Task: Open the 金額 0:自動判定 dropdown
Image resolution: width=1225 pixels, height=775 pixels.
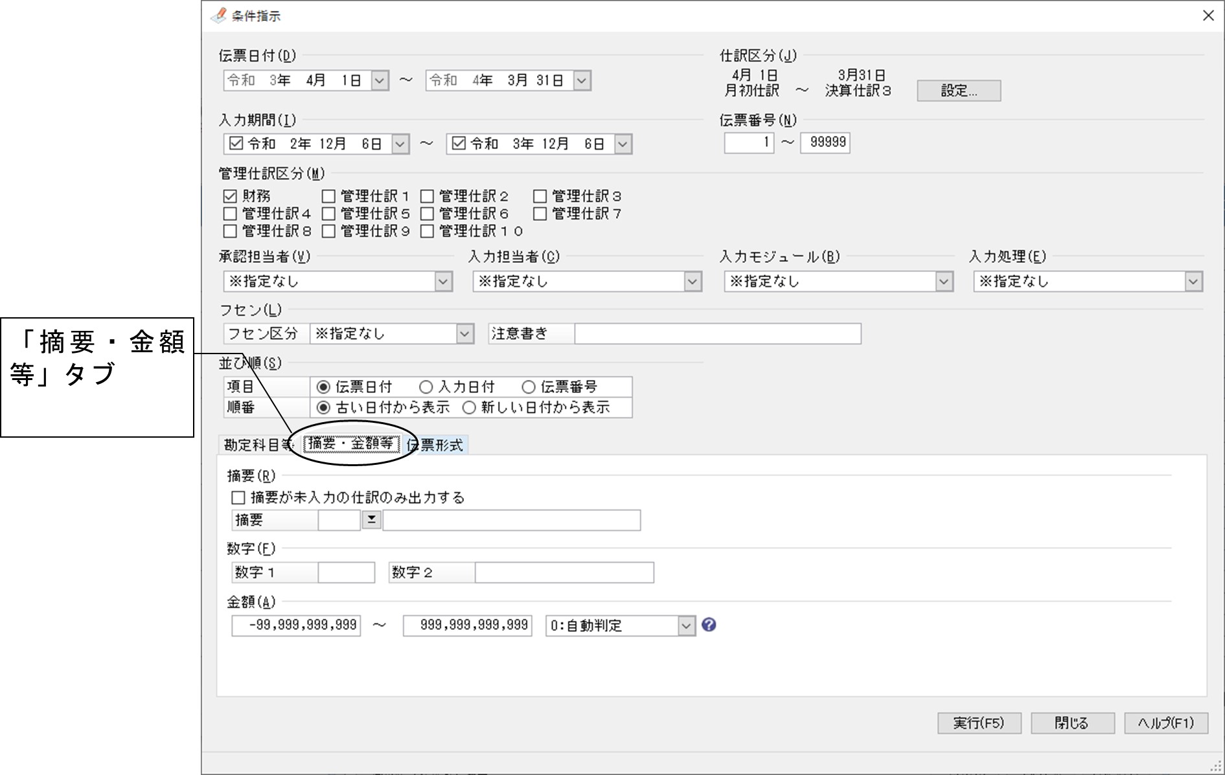Action: [x=686, y=625]
